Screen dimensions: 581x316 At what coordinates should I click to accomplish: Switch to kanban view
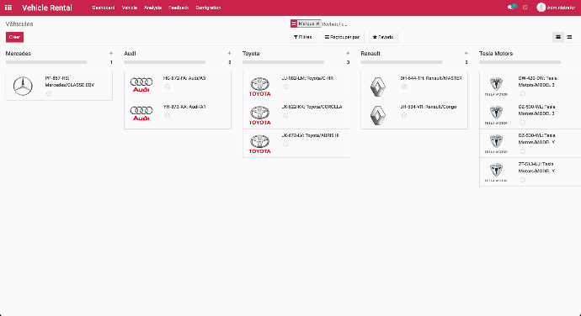tap(558, 37)
